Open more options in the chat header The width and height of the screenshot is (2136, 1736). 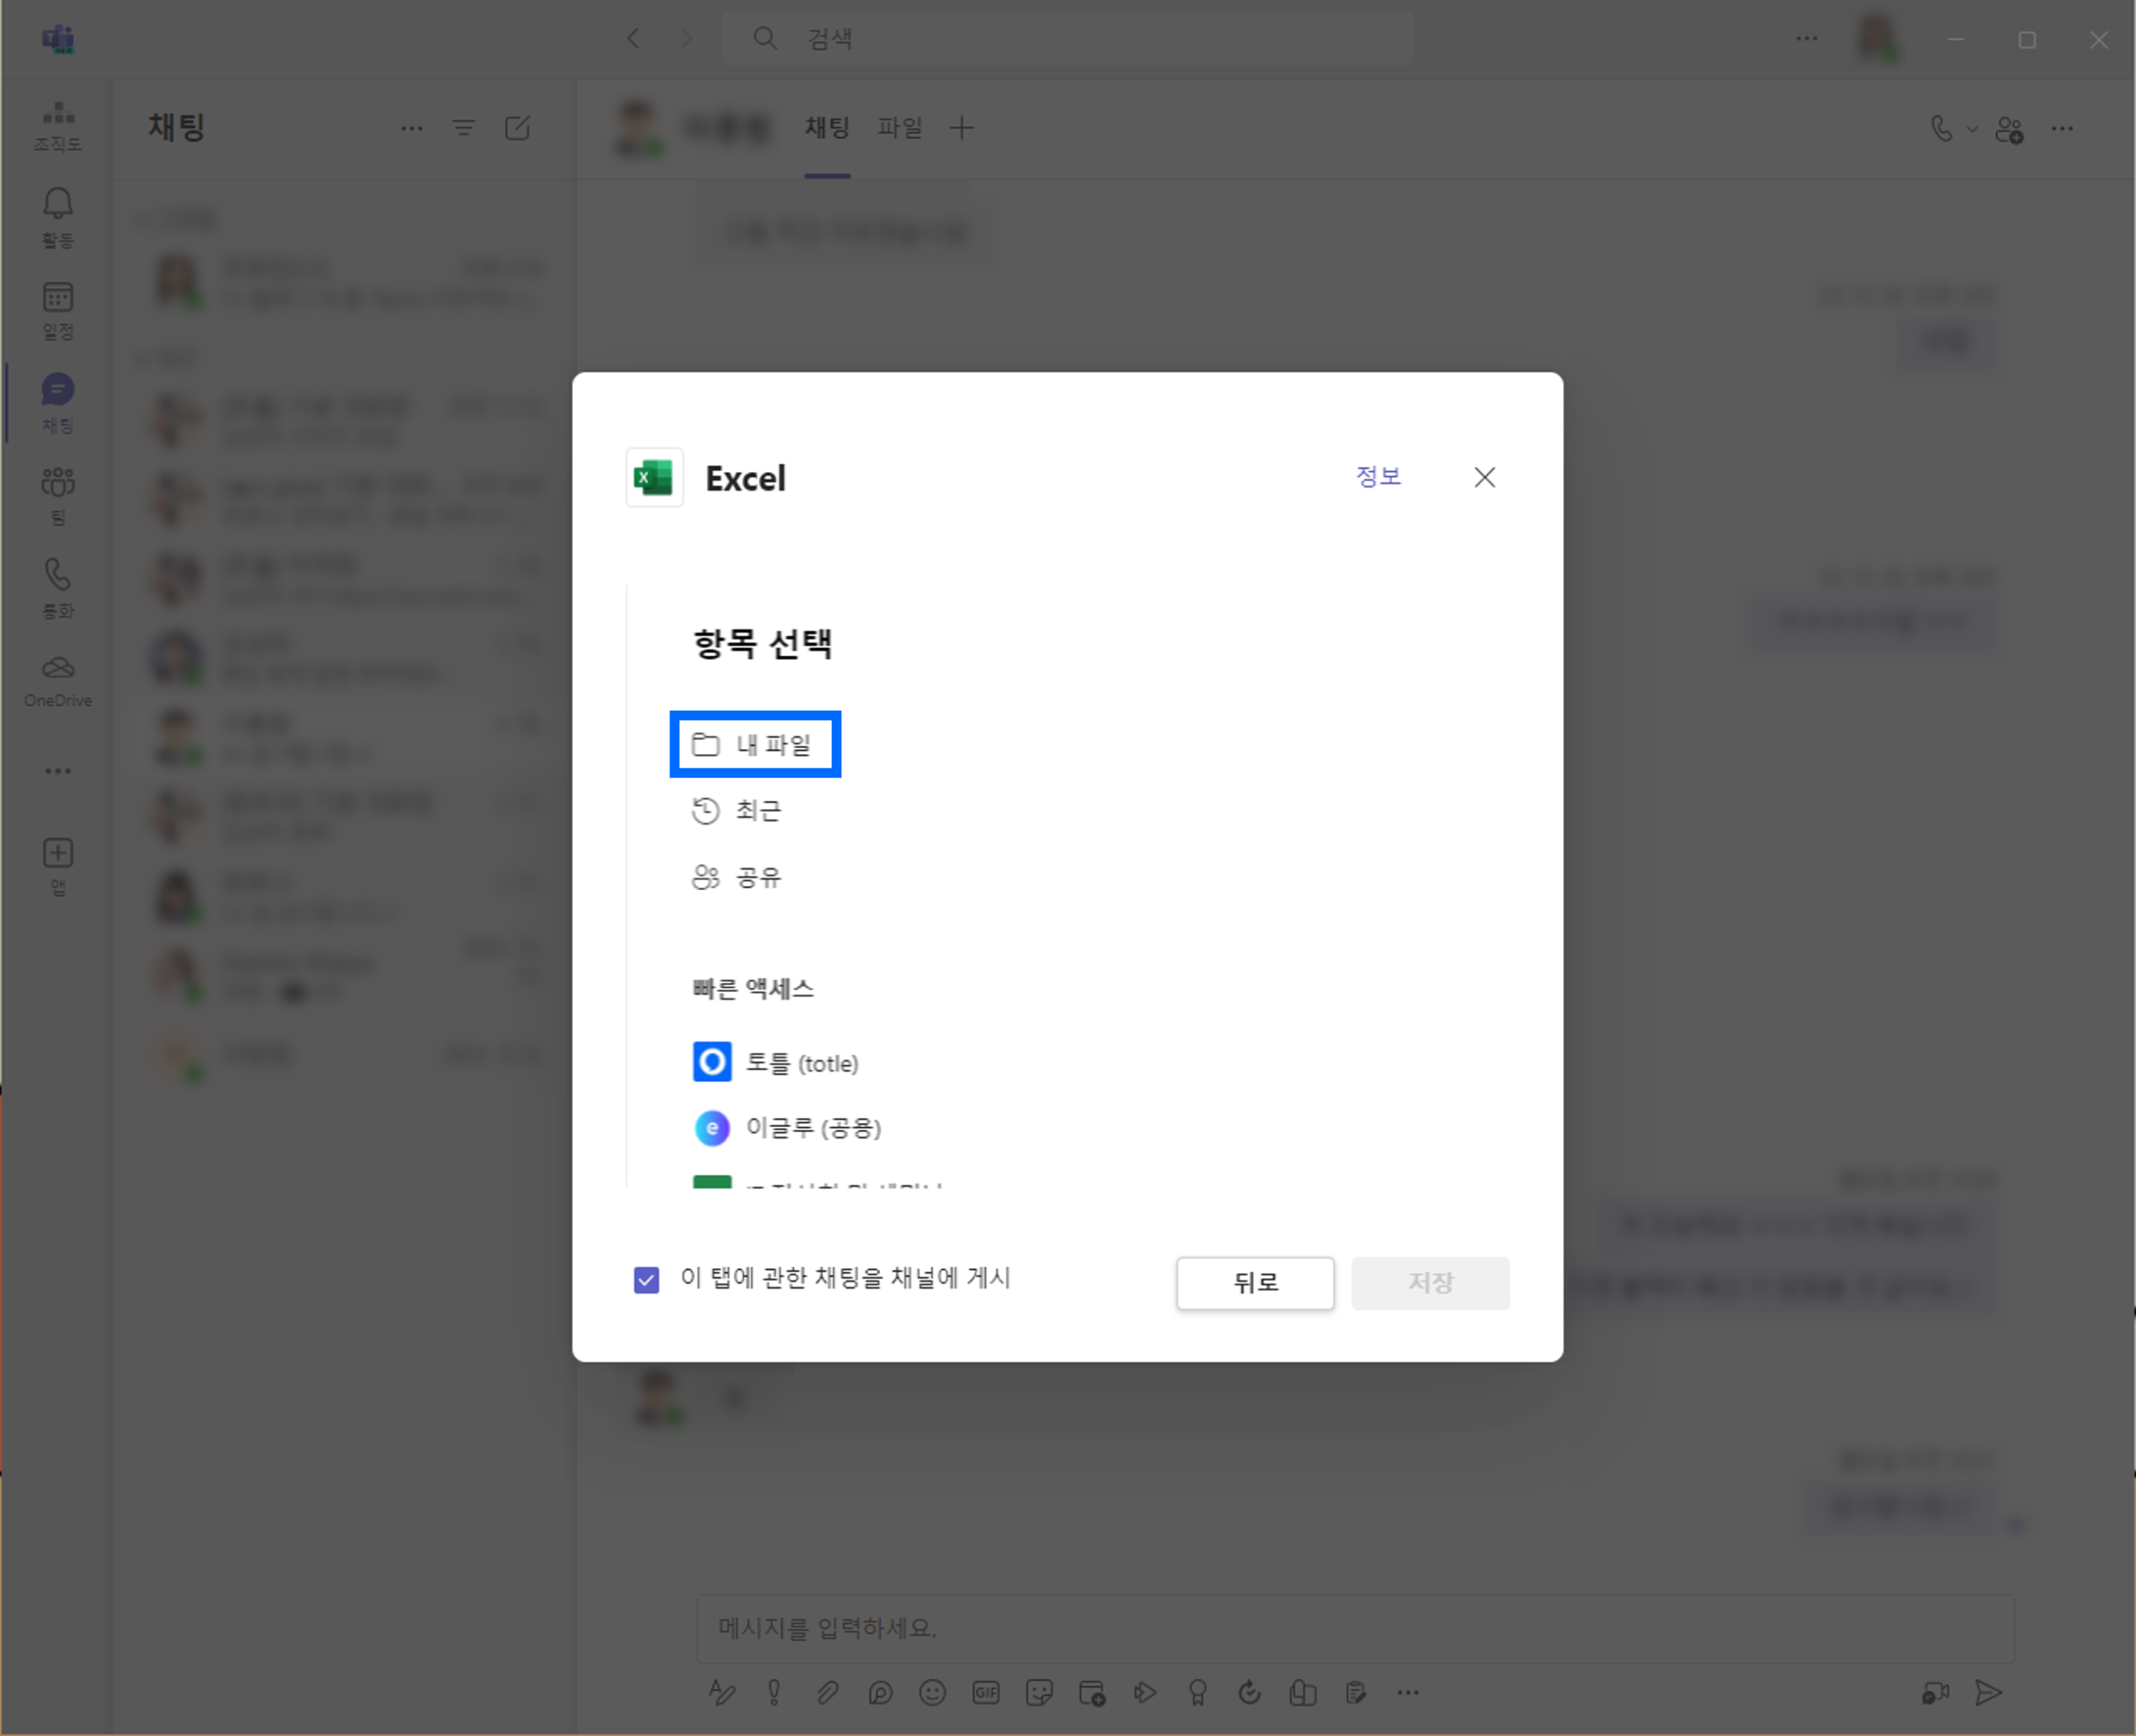2063,128
